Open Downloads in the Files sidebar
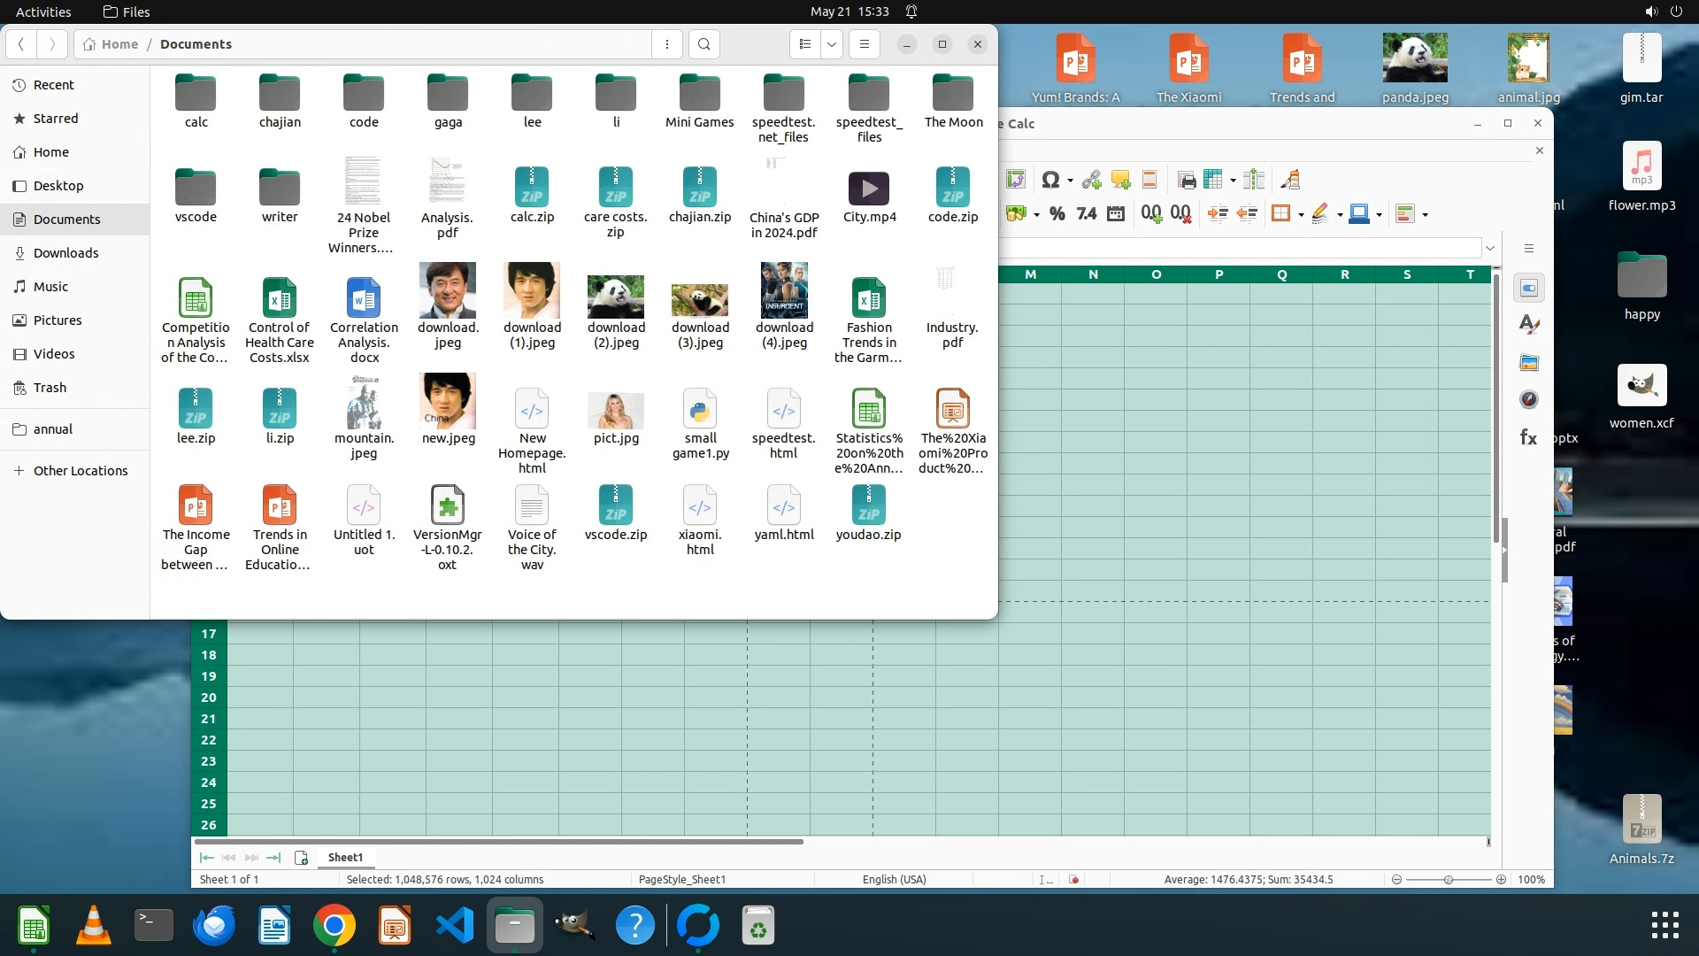Viewport: 1699px width, 956px height. [x=65, y=253]
